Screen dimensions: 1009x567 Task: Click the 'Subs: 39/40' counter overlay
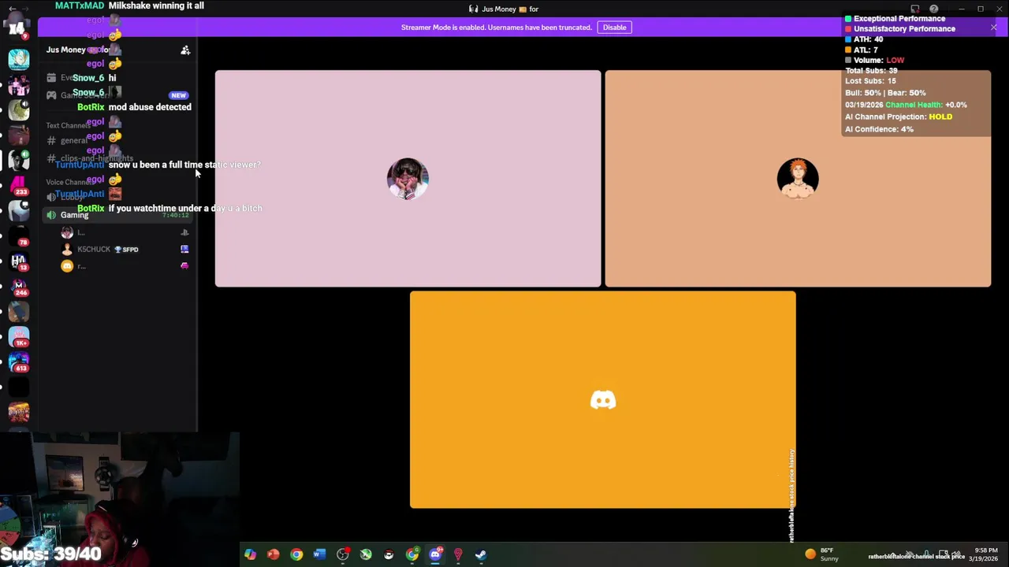click(x=51, y=554)
